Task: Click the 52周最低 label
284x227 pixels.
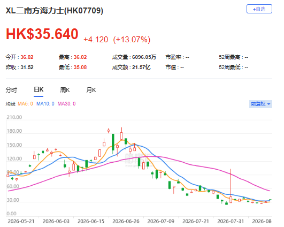Action: click(x=229, y=67)
